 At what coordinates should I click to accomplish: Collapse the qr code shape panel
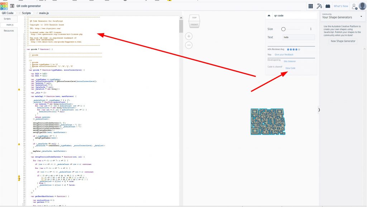[269, 16]
